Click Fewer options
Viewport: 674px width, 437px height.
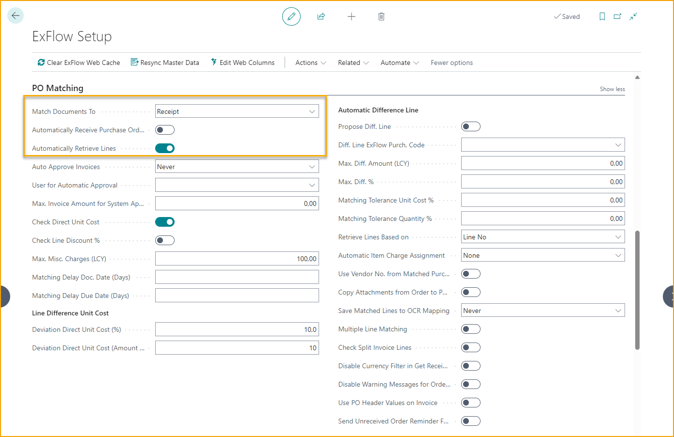tap(451, 62)
